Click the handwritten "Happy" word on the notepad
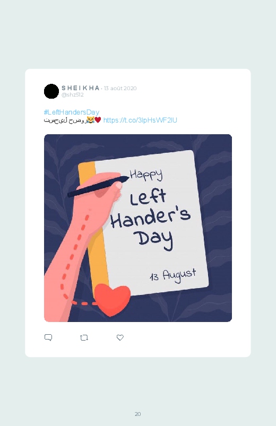 [x=146, y=175]
